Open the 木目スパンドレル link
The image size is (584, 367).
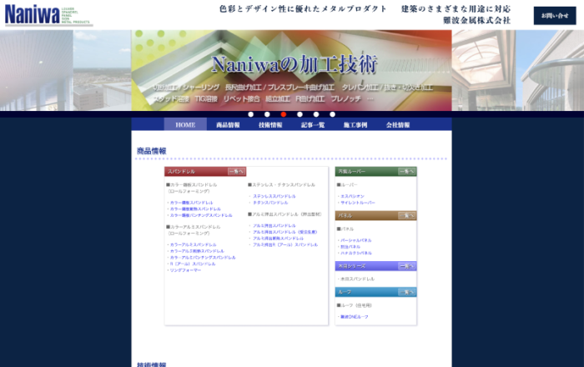(357, 279)
